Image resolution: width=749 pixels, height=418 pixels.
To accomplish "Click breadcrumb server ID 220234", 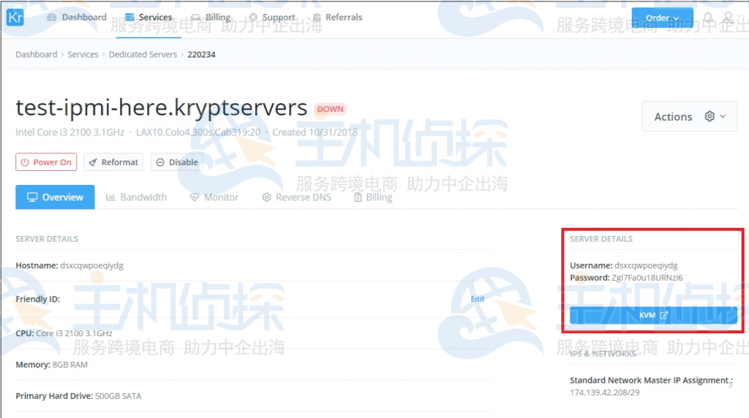I will point(201,54).
